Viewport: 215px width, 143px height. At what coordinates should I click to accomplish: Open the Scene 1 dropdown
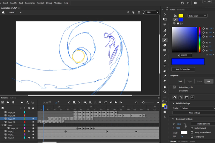[x=21, y=12]
